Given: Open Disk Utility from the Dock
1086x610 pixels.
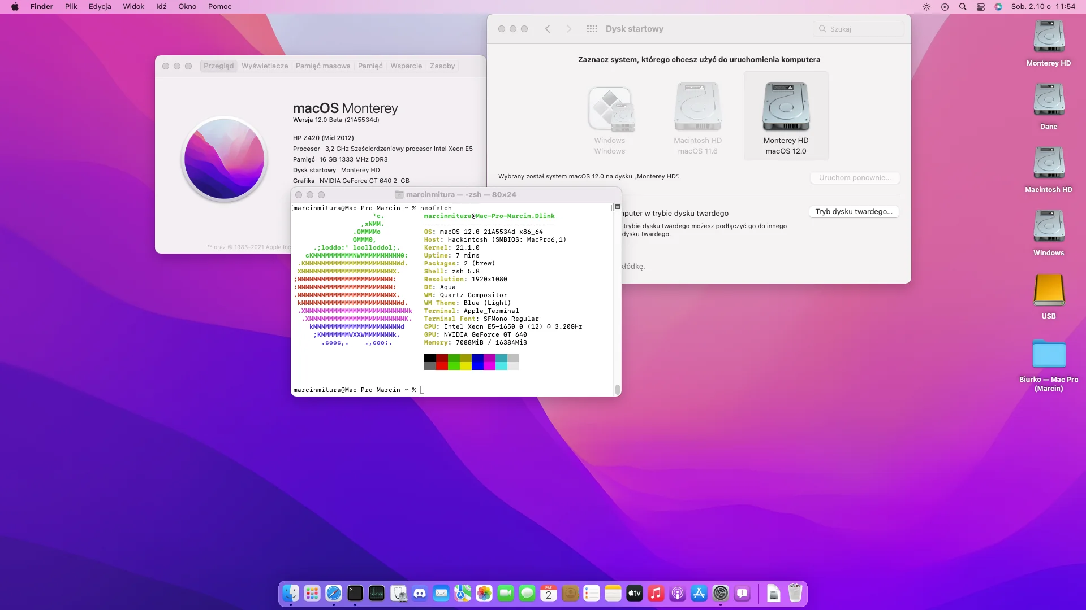Looking at the screenshot, I should click(x=398, y=593).
